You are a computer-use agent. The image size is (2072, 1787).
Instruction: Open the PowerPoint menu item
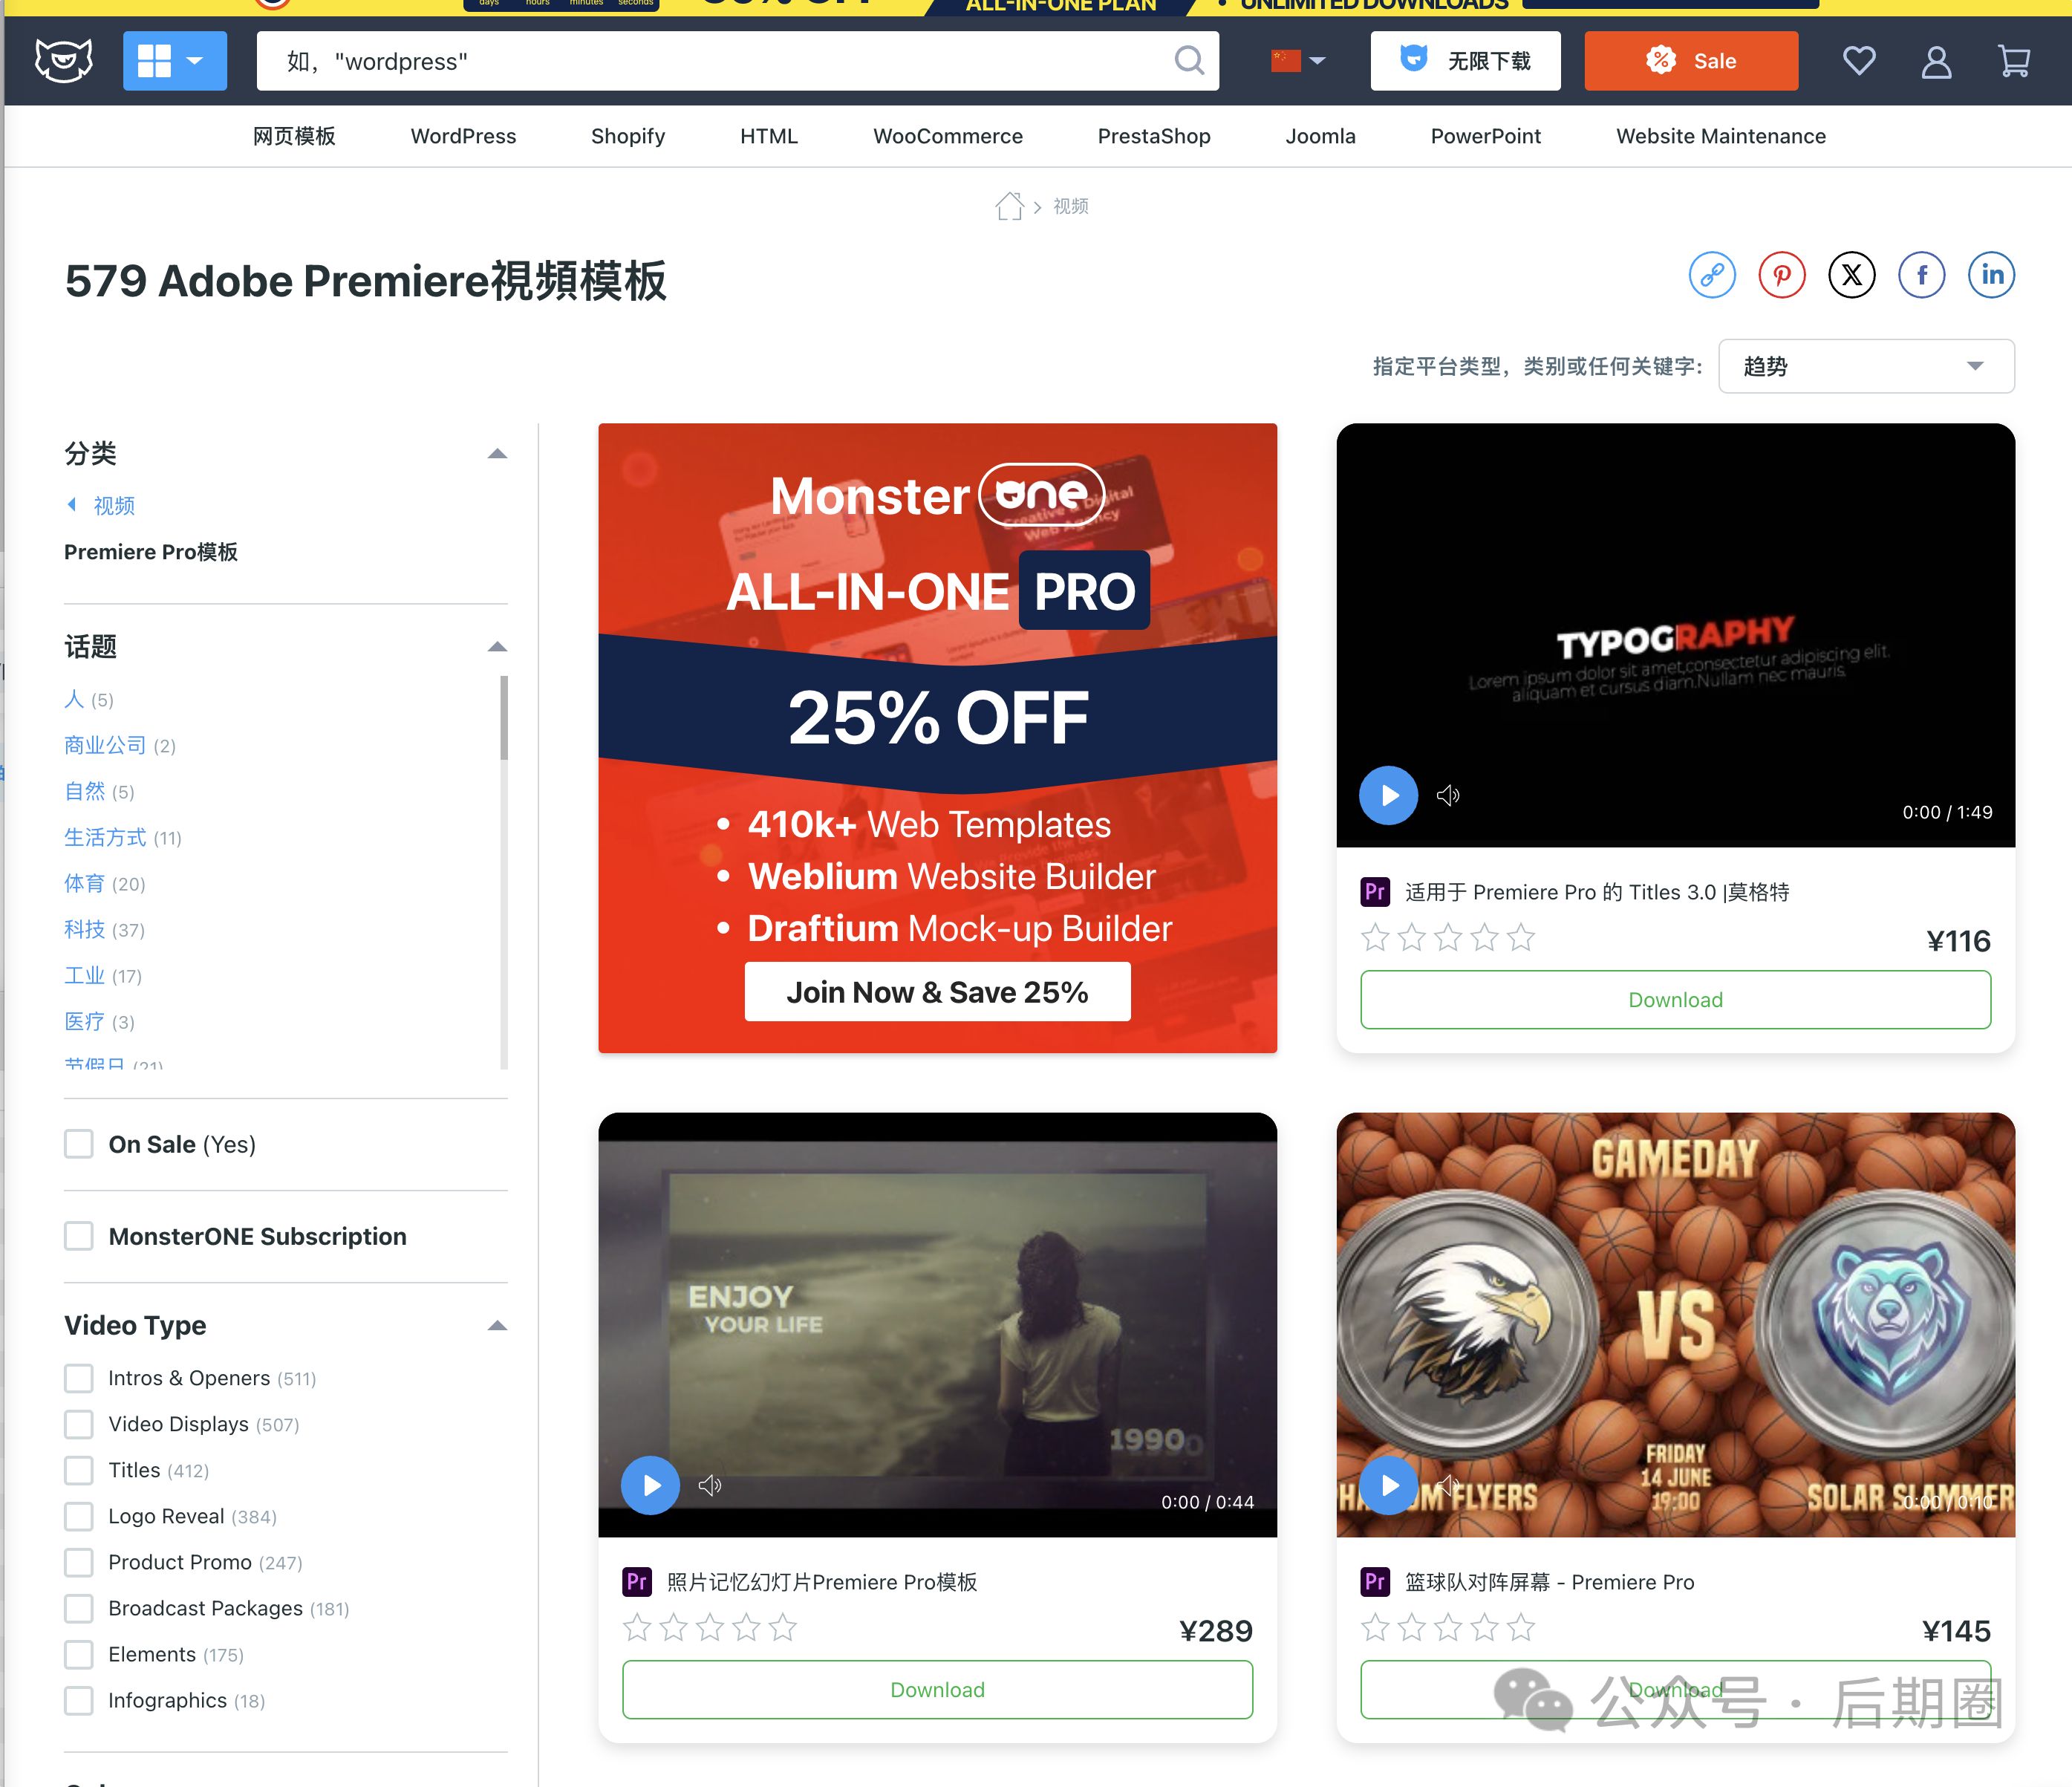pos(1485,136)
